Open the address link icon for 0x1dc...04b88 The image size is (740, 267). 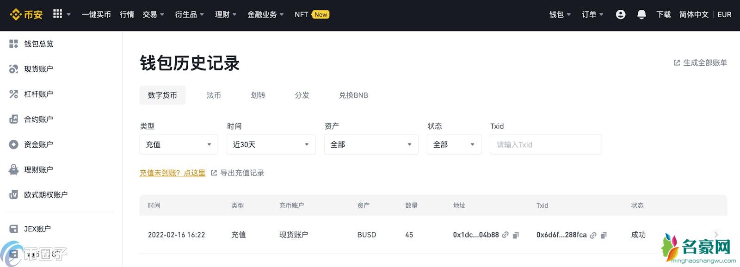pyautogui.click(x=506, y=235)
